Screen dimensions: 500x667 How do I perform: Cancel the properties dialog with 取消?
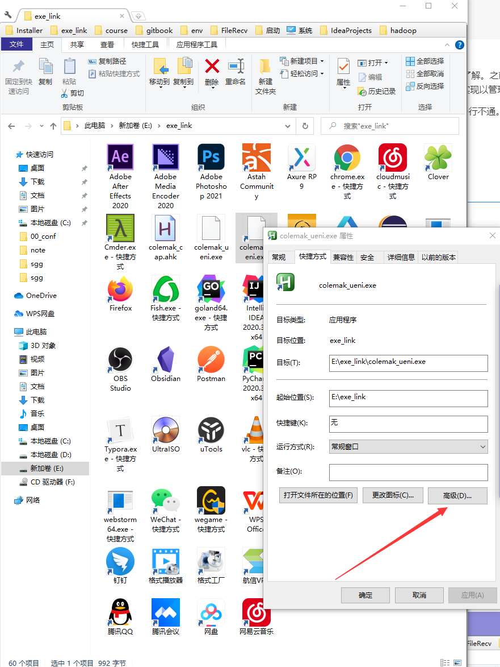419,595
